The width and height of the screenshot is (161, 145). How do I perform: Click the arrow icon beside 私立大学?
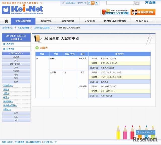(x=4, y=49)
